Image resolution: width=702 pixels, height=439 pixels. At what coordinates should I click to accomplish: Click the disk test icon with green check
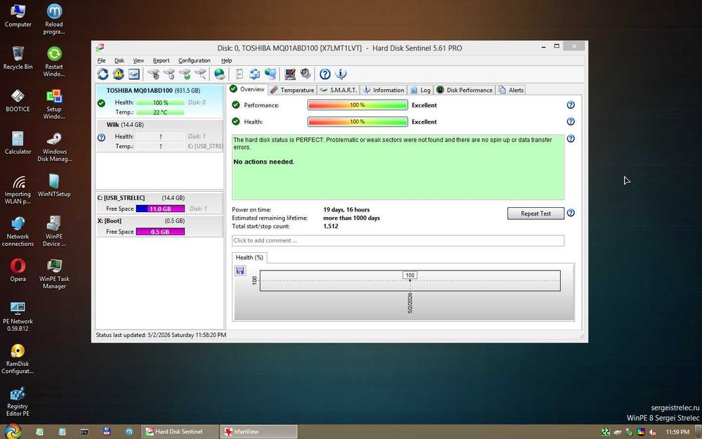pyautogui.click(x=185, y=74)
